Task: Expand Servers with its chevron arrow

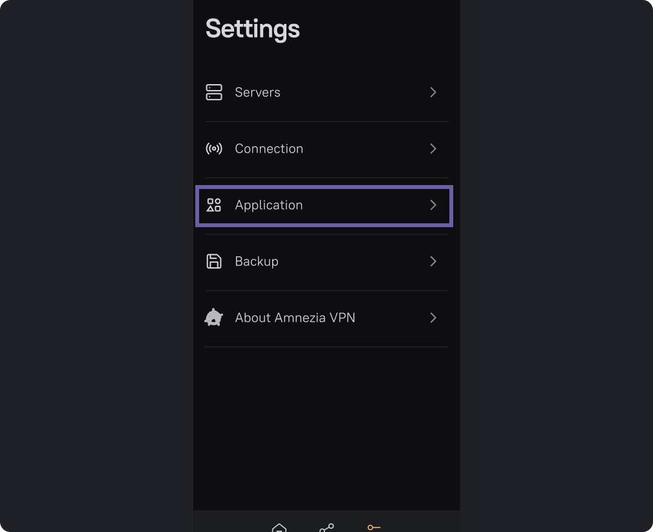Action: pos(433,93)
